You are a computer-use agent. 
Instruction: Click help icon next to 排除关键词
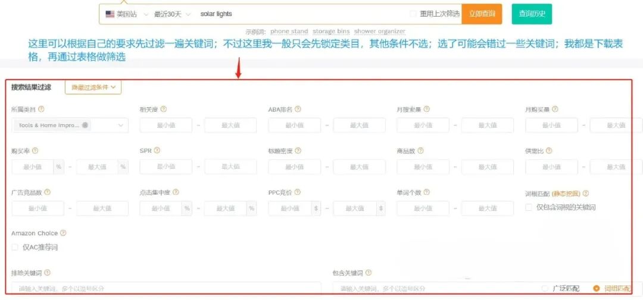tap(47, 273)
